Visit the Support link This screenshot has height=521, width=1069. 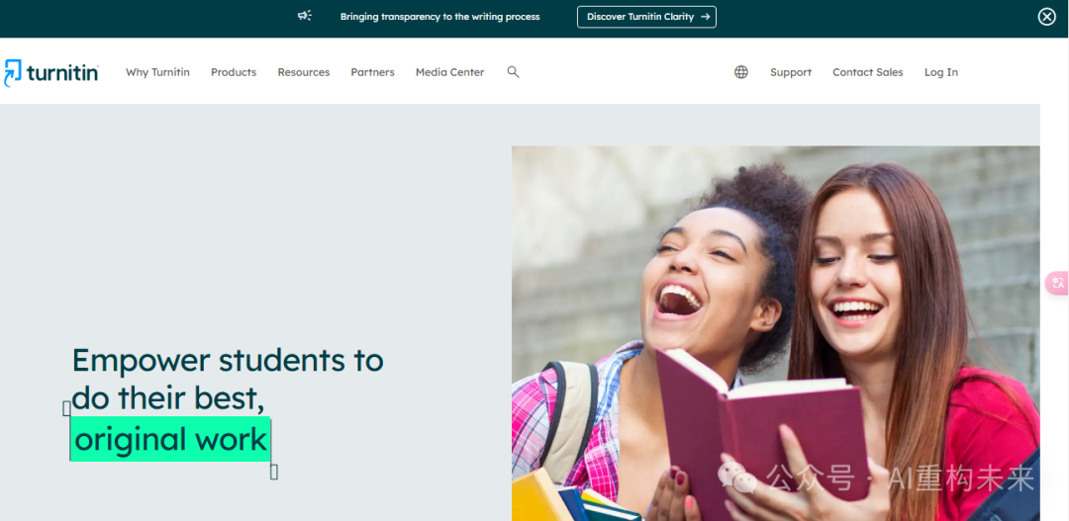click(791, 72)
